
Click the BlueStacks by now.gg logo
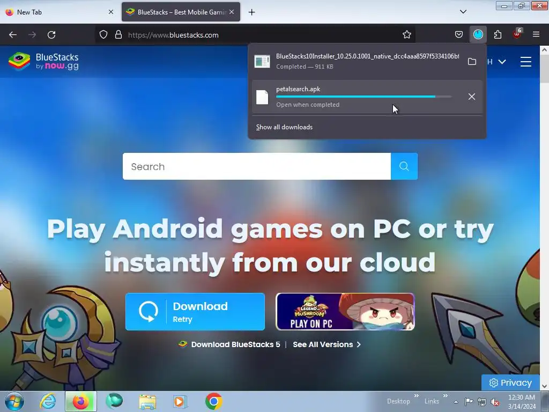point(43,61)
